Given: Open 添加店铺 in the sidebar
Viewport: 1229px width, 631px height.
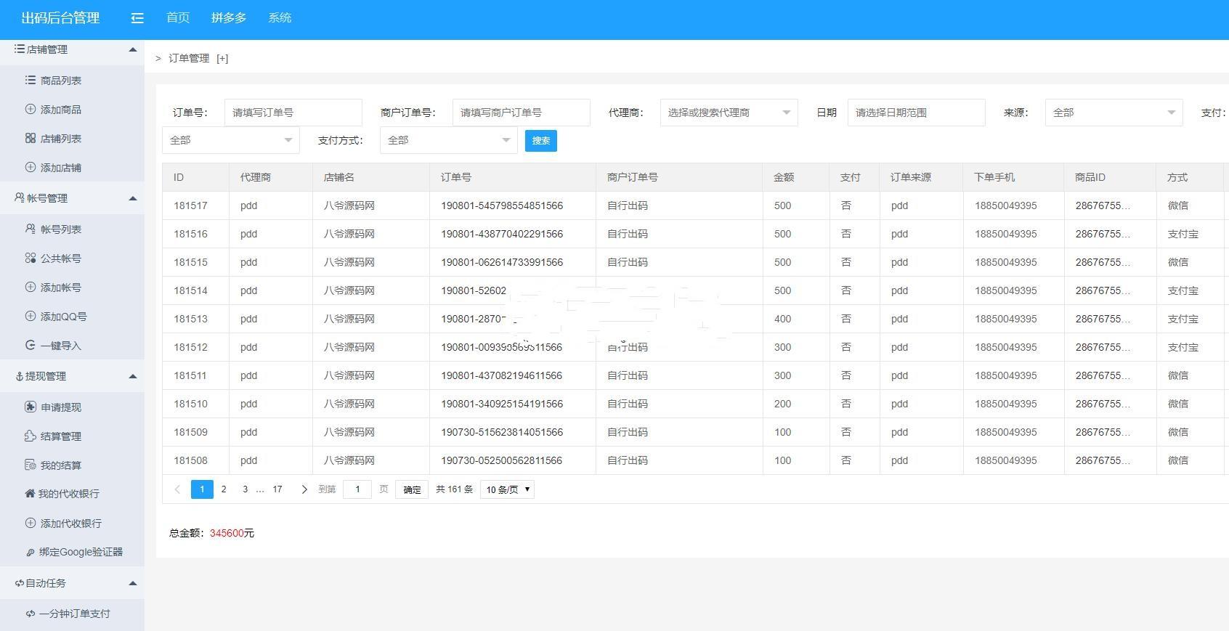Looking at the screenshot, I should tap(61, 168).
